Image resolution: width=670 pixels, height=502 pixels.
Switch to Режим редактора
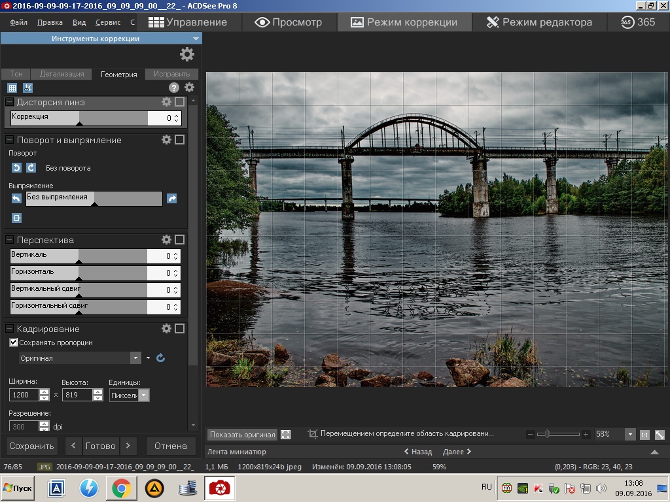point(539,22)
